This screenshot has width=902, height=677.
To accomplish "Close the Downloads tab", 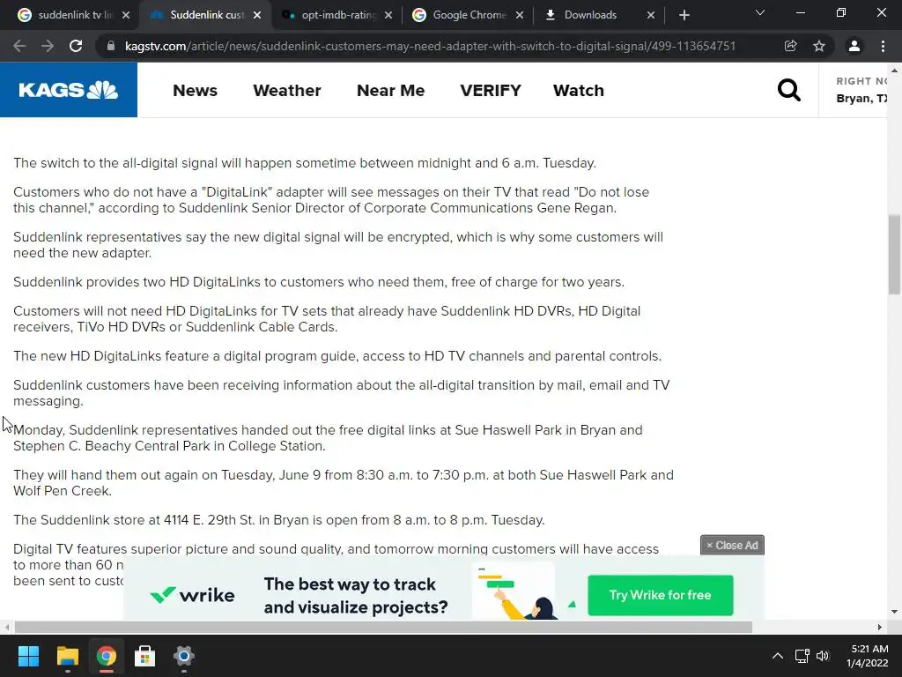I will (x=651, y=15).
